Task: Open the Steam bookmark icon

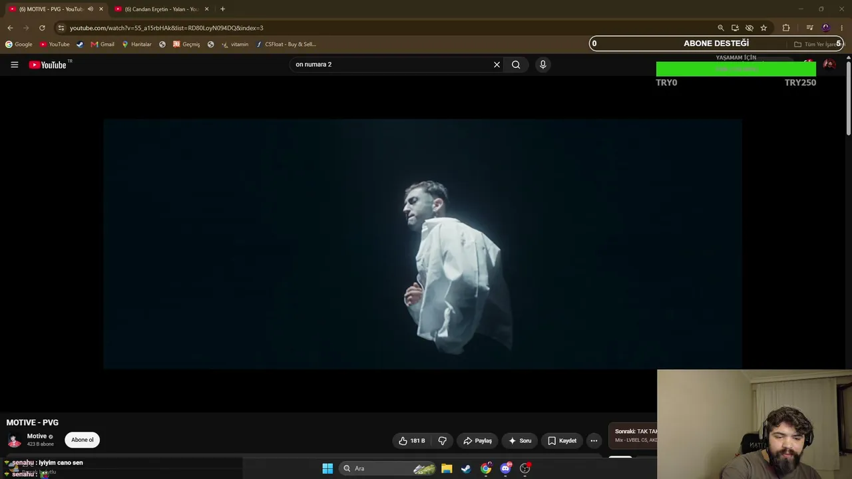Action: [80, 45]
